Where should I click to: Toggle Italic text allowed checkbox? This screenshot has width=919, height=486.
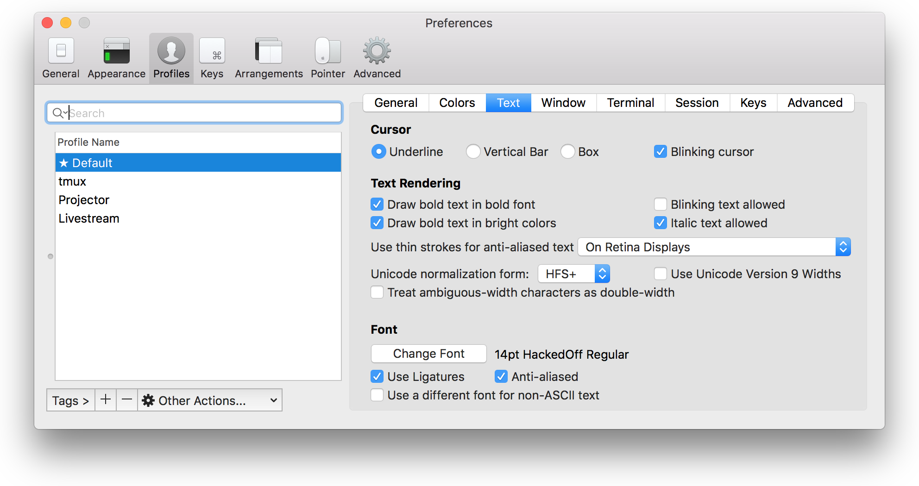click(661, 223)
